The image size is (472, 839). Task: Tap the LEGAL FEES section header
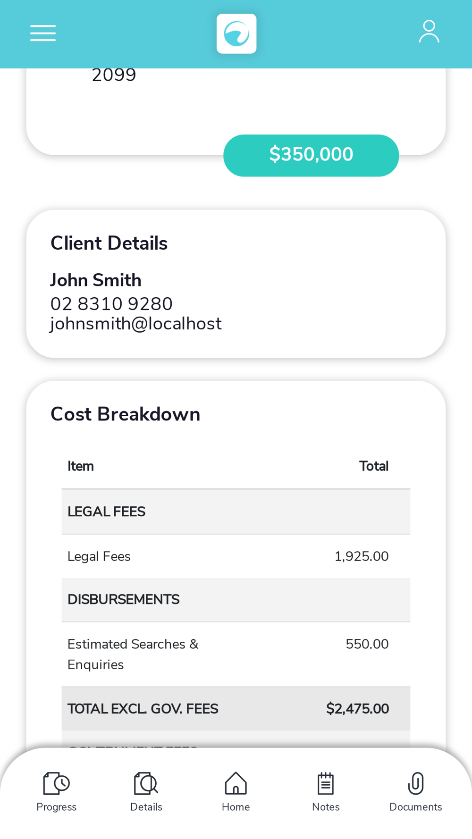[x=236, y=512]
